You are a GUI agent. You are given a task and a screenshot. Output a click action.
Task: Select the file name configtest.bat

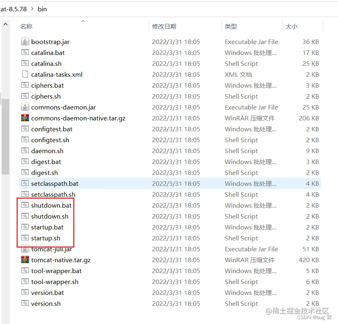pyautogui.click(x=52, y=129)
